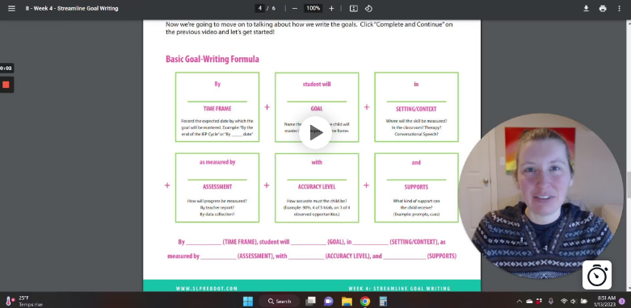Open the clock and date panel

point(606,302)
